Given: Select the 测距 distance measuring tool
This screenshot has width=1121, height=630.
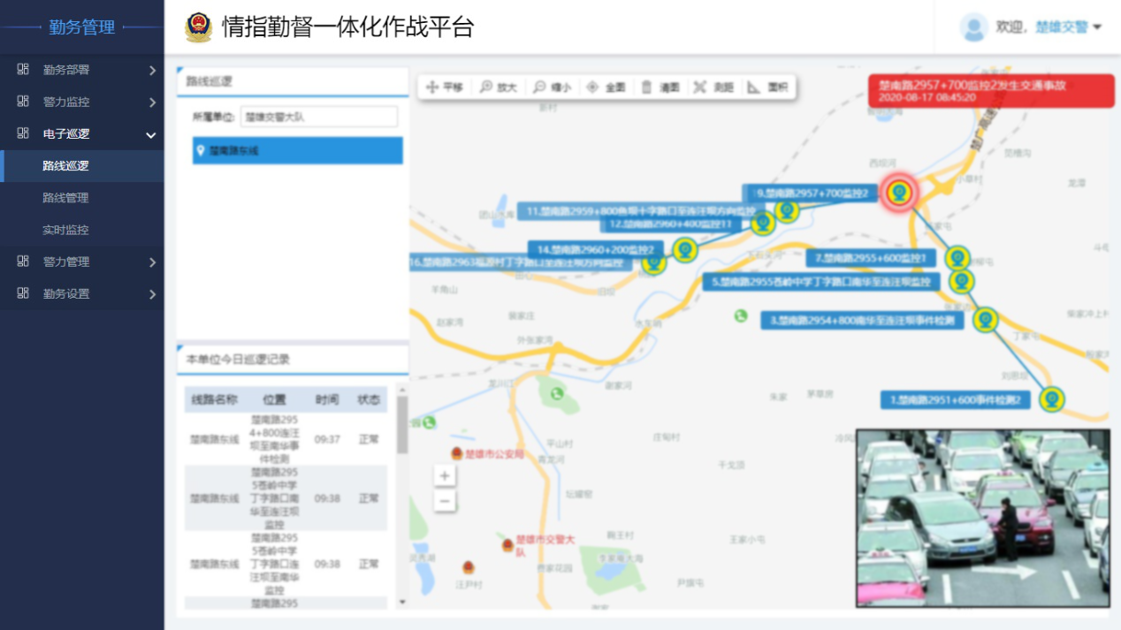Looking at the screenshot, I should [x=714, y=87].
